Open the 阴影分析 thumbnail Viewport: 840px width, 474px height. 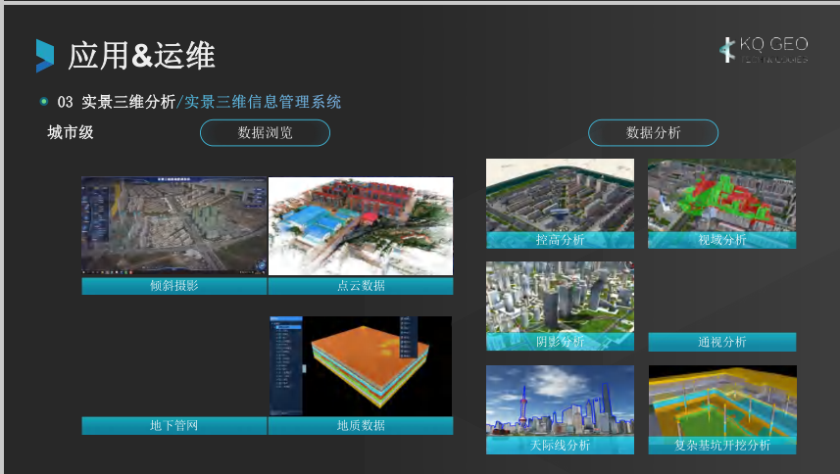(x=560, y=299)
